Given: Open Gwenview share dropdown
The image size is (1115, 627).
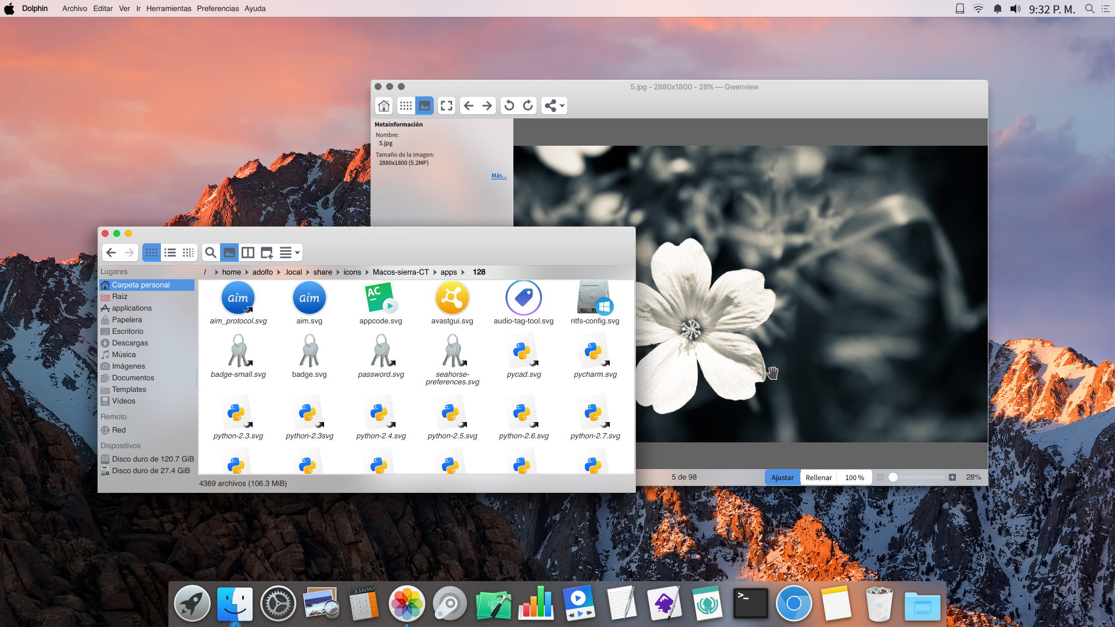Looking at the screenshot, I should tap(554, 106).
